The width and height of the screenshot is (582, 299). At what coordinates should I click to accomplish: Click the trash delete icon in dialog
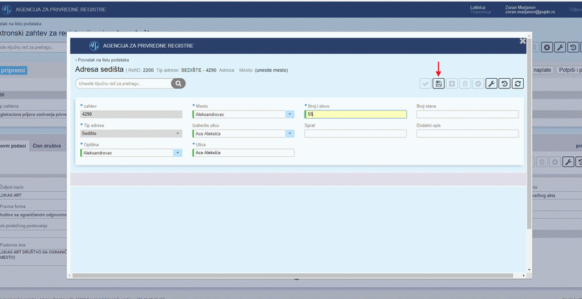coord(464,83)
